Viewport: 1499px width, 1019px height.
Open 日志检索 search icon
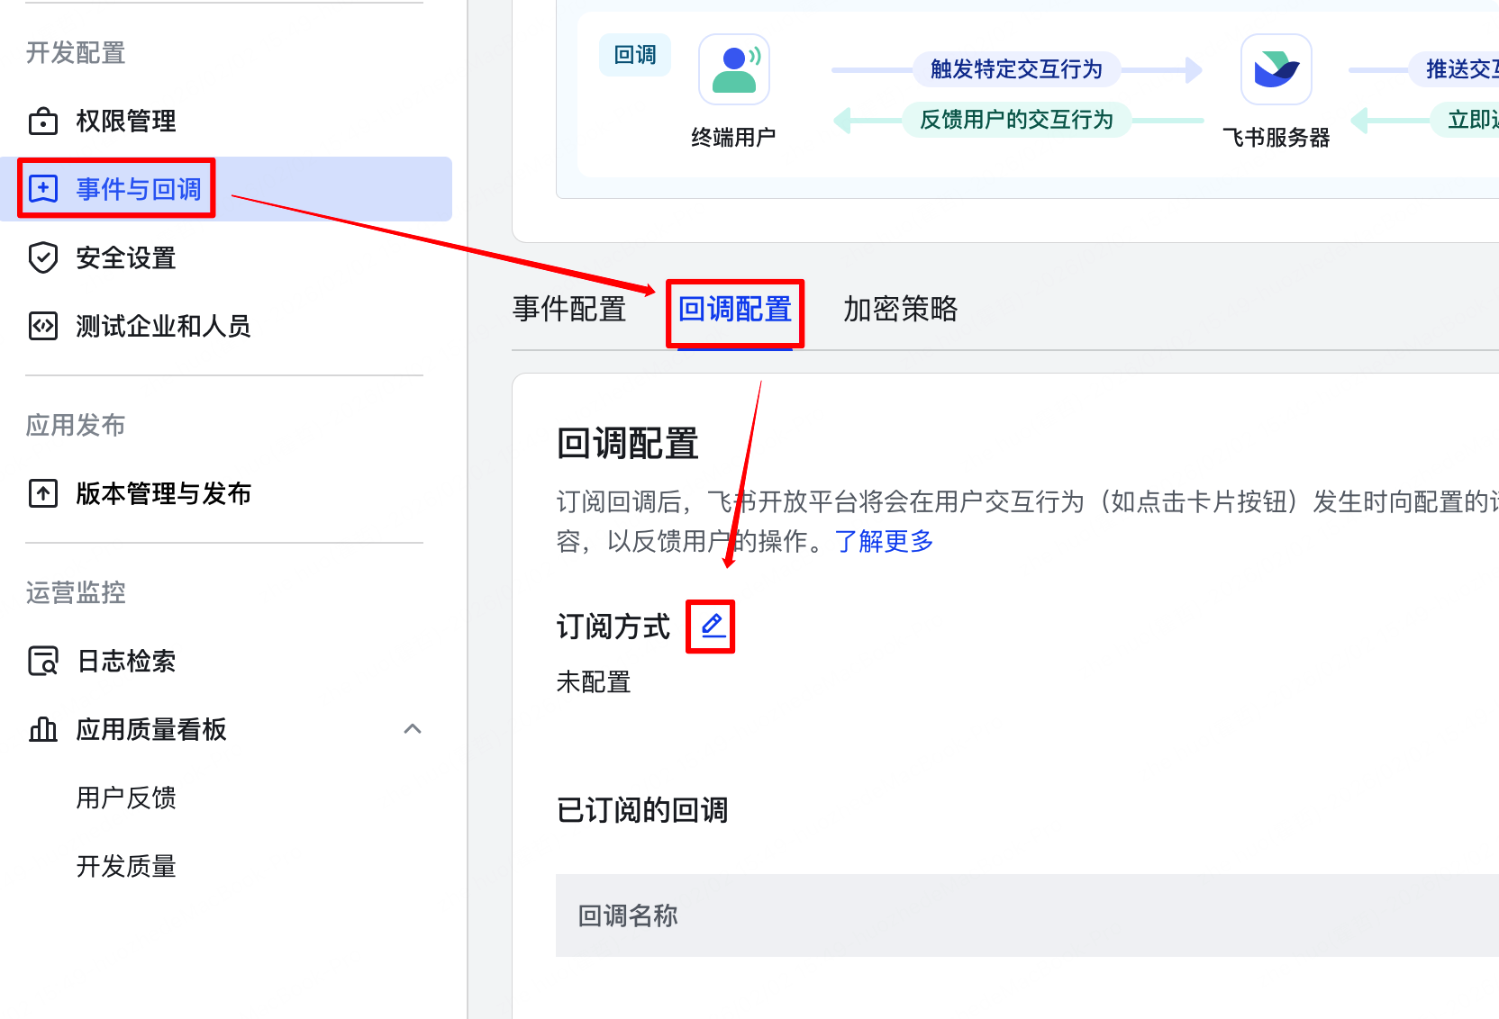coord(42,662)
